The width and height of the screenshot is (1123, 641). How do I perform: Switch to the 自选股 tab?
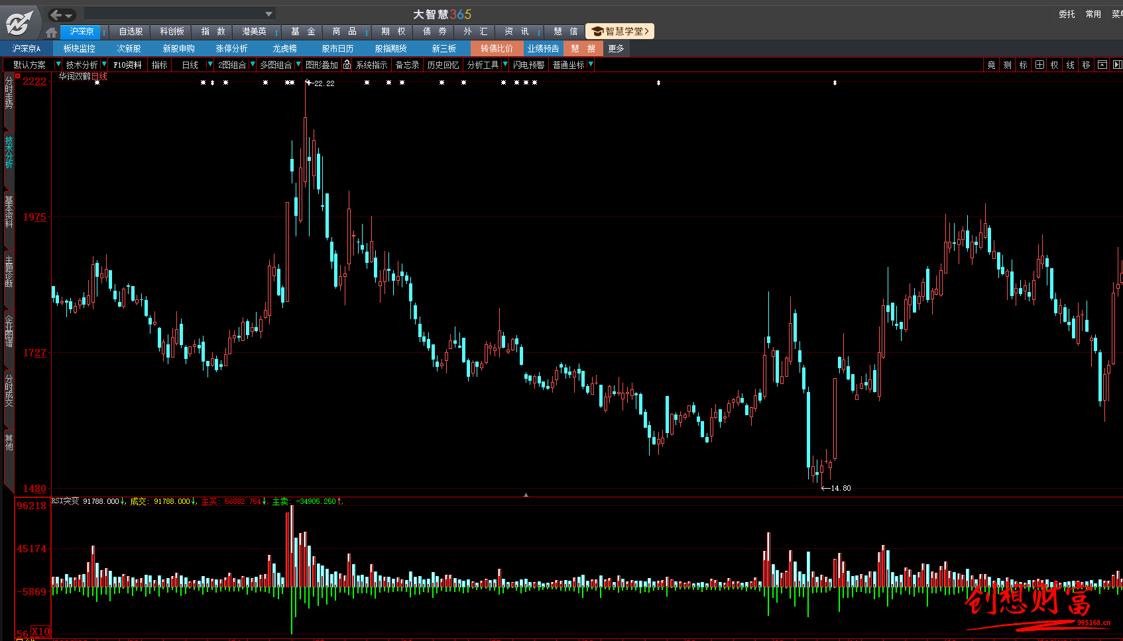[x=131, y=32]
